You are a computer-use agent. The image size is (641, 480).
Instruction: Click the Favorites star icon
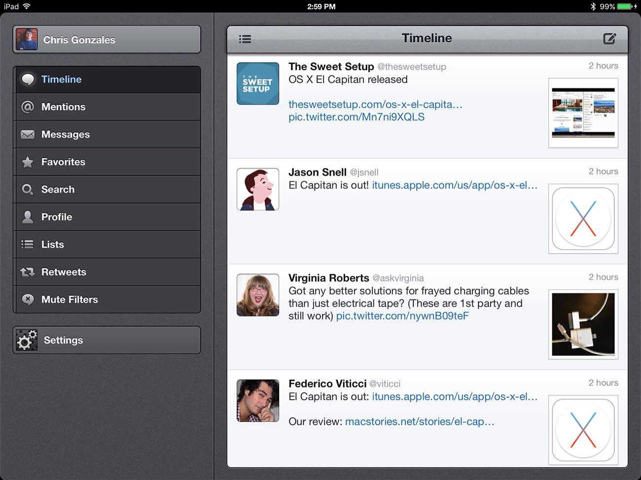tap(28, 162)
